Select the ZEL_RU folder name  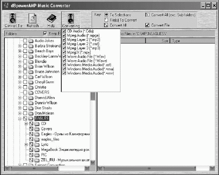point(65,160)
